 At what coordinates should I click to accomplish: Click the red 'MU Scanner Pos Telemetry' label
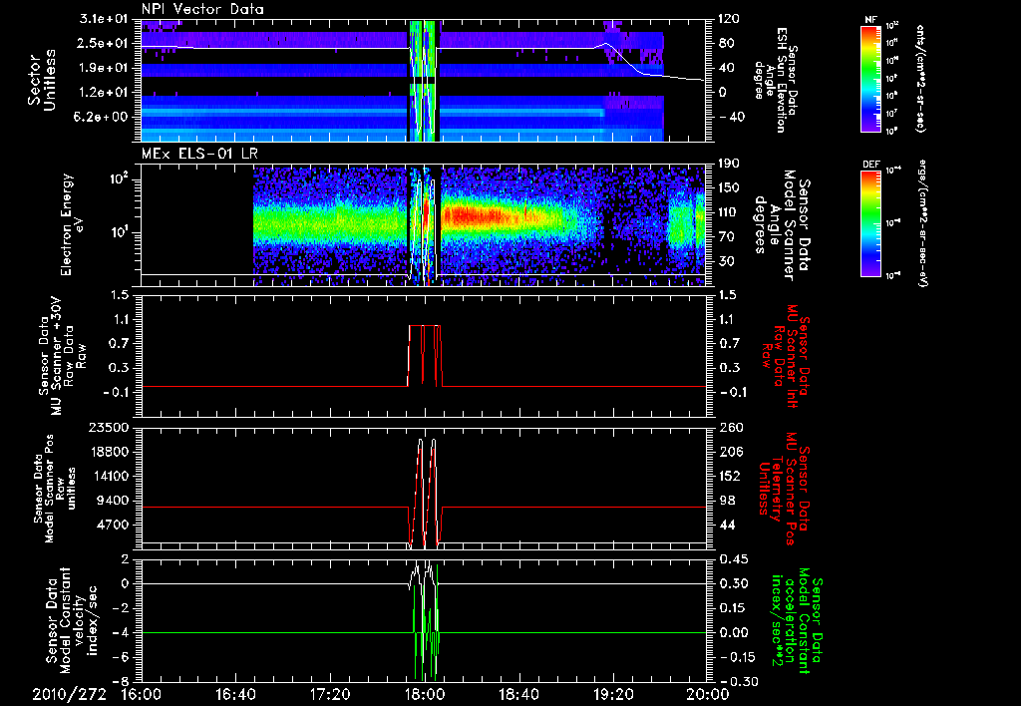783,489
